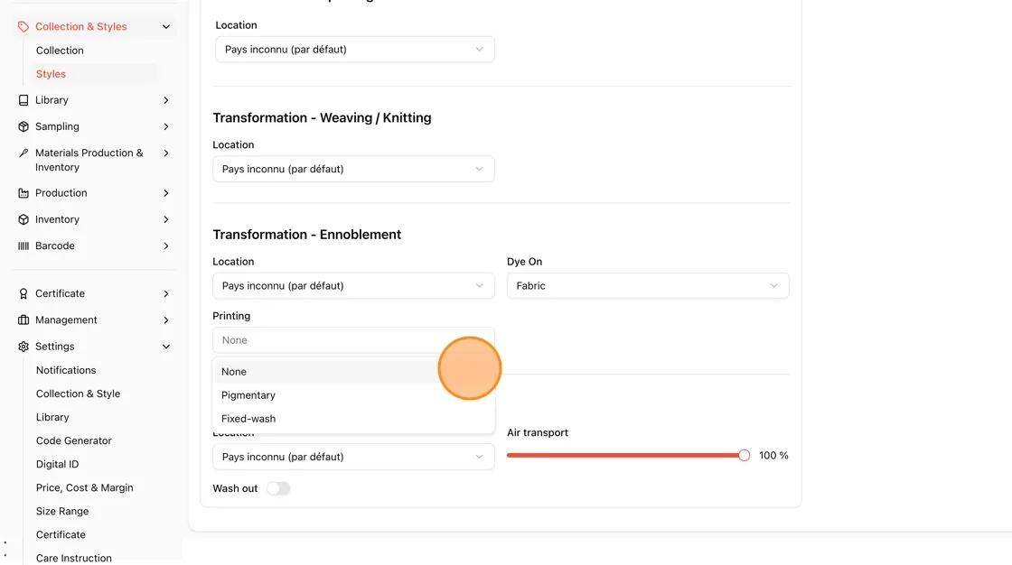Go to Notifications settings
The width and height of the screenshot is (1012, 565).
[x=66, y=370]
